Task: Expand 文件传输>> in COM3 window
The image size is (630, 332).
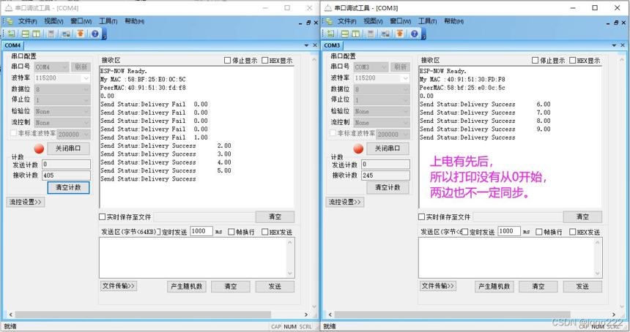Action: coord(437,286)
